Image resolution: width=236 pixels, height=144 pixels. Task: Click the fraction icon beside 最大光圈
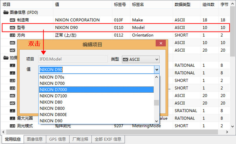pyautogui.click(x=12, y=118)
